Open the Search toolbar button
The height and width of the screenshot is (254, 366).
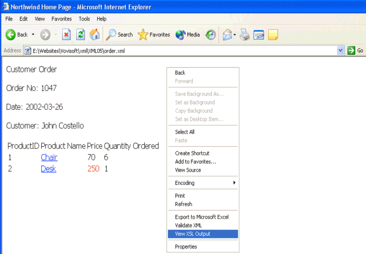119,35
